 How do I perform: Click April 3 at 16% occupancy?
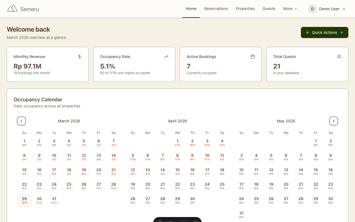(x=207, y=143)
